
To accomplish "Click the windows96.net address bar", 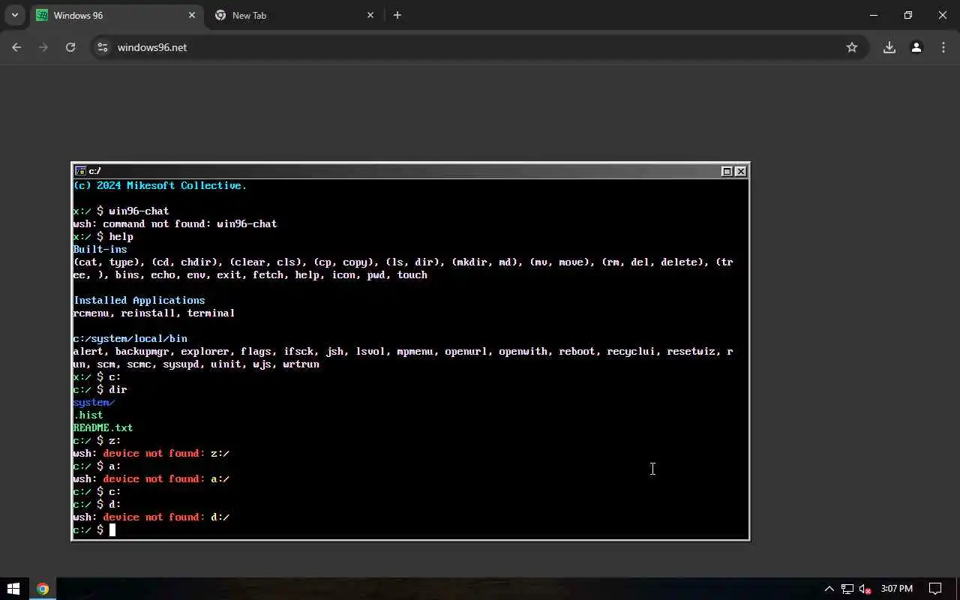I will coord(480,47).
